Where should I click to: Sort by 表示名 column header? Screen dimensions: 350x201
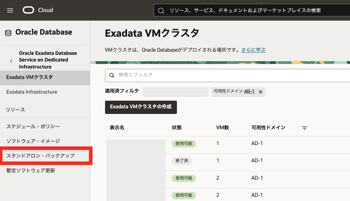click(x=117, y=128)
